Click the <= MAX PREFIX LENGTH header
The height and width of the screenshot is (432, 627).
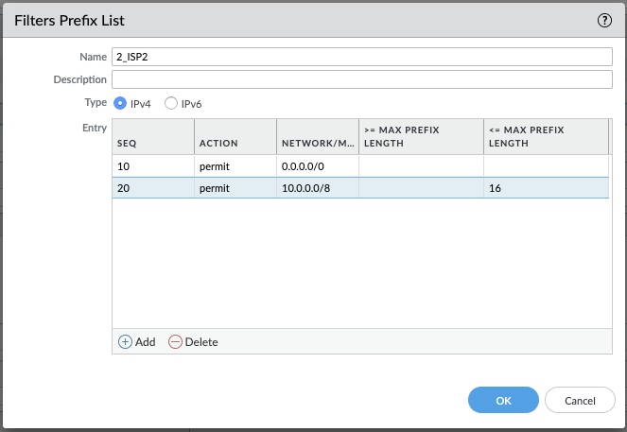pos(545,136)
